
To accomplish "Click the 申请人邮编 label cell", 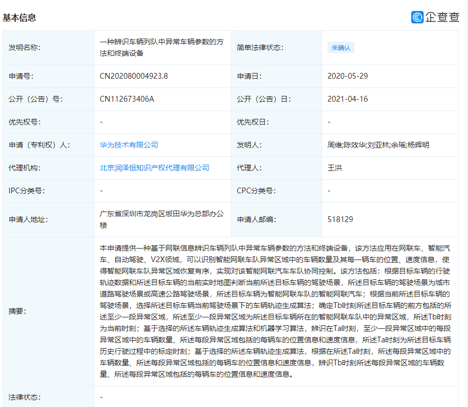I will click(276, 219).
